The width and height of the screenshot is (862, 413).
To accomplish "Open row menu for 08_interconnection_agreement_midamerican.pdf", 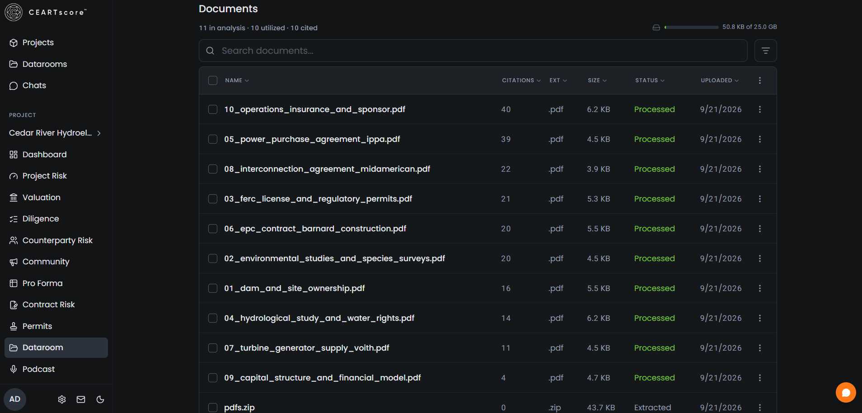I will click(759, 169).
